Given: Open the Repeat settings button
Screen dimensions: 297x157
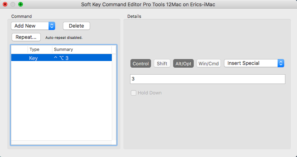Looking at the screenshot, I should (x=26, y=37).
